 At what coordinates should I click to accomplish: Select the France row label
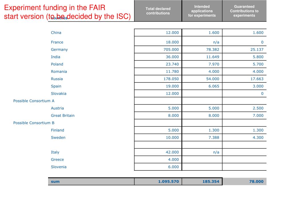pyautogui.click(x=57, y=42)
